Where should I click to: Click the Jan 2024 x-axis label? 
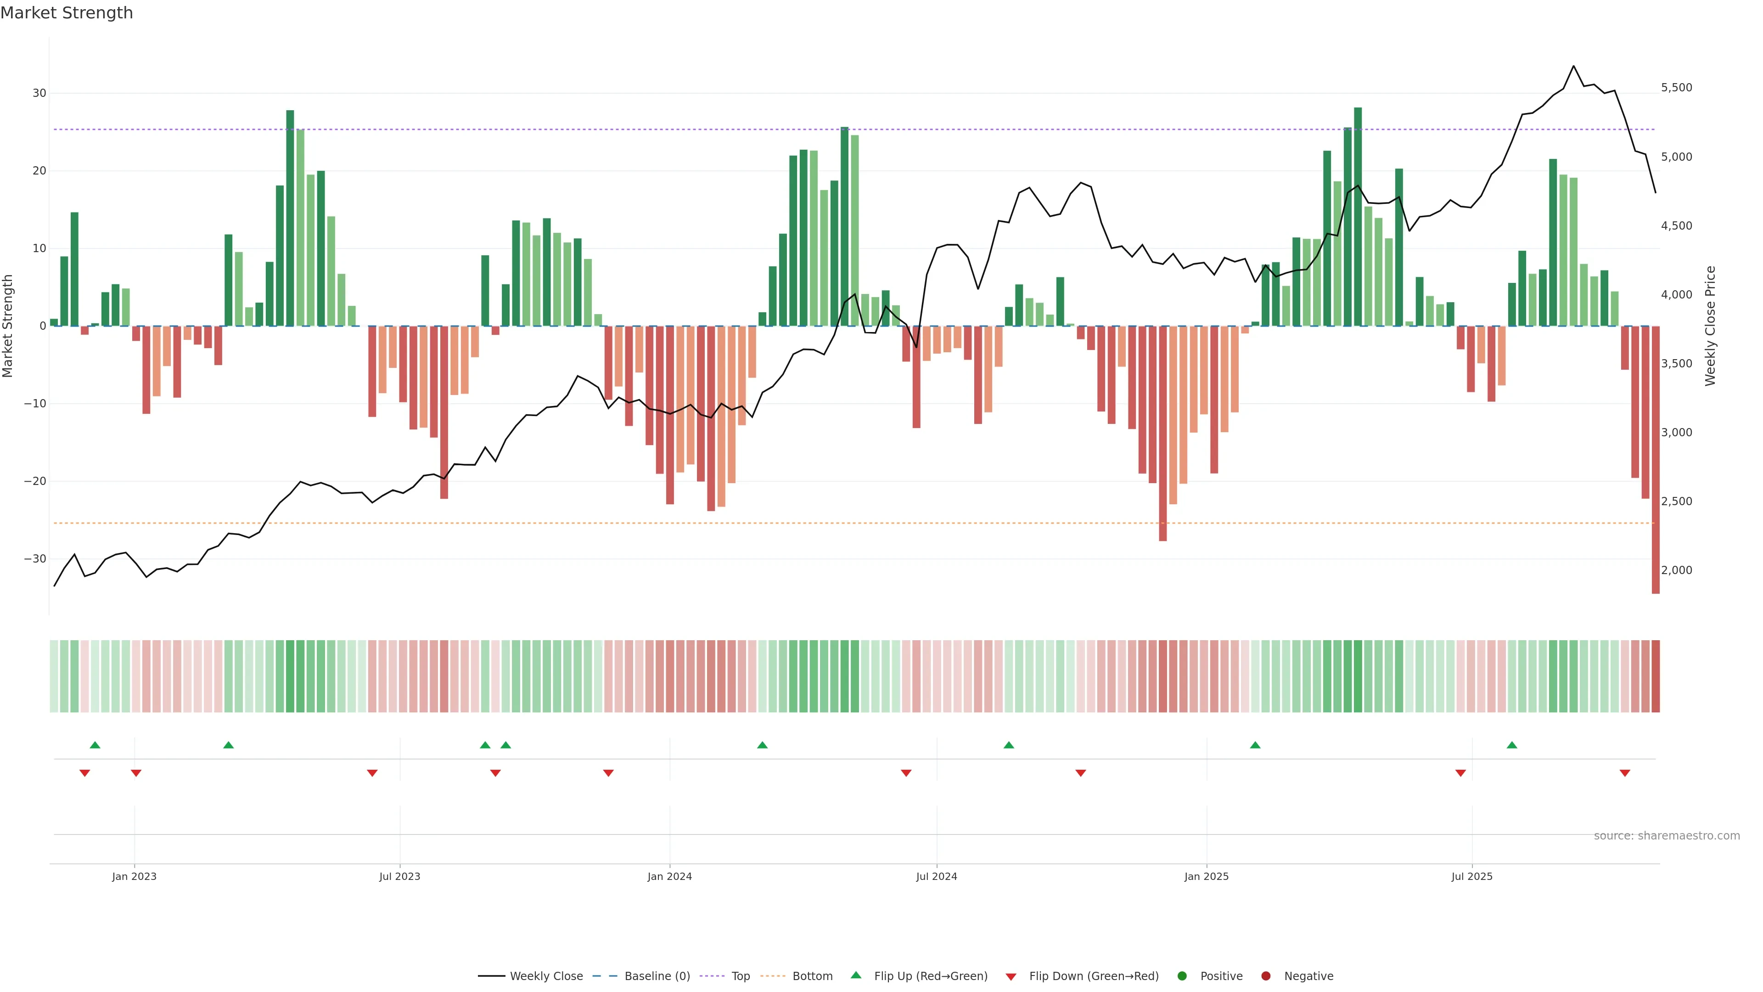(669, 876)
